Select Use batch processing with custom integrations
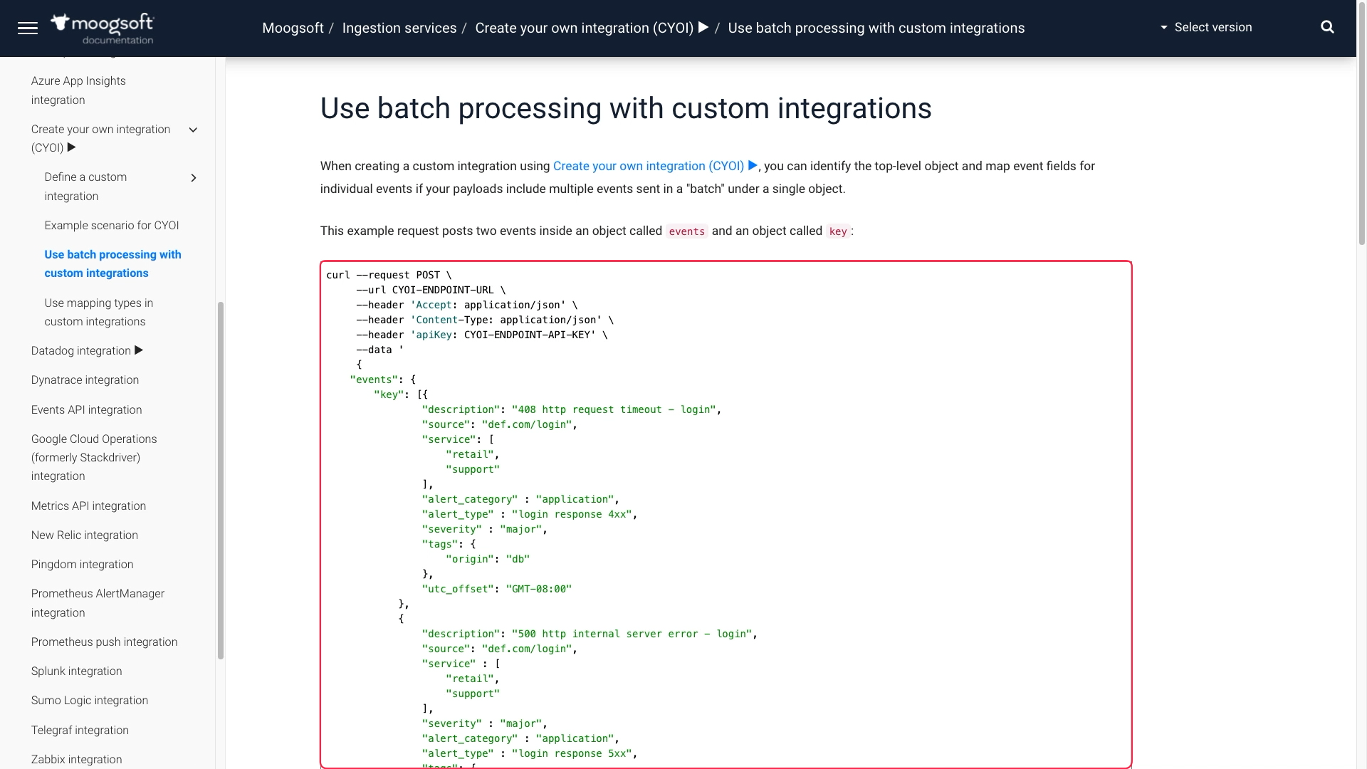The width and height of the screenshot is (1367, 769). 112,263
